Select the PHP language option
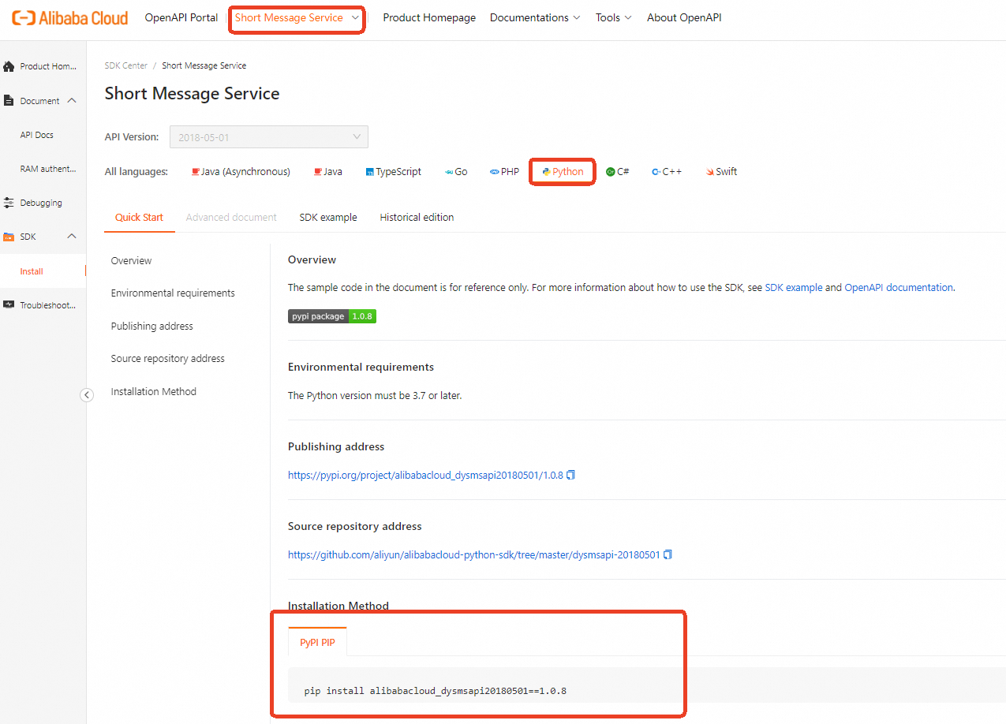Viewport: 1006px width, 724px height. tap(505, 171)
